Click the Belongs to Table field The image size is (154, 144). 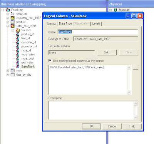(105, 39)
